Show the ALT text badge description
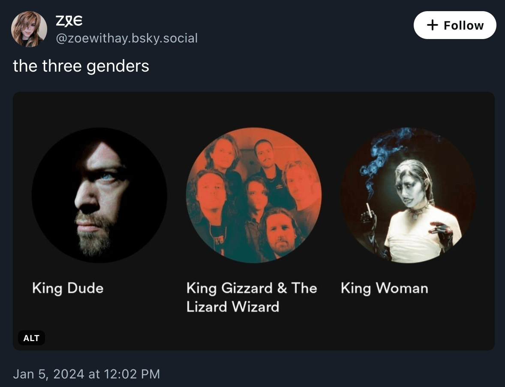The image size is (505, 387). [x=31, y=338]
